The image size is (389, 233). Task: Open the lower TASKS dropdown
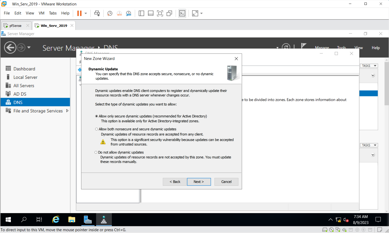(369, 145)
